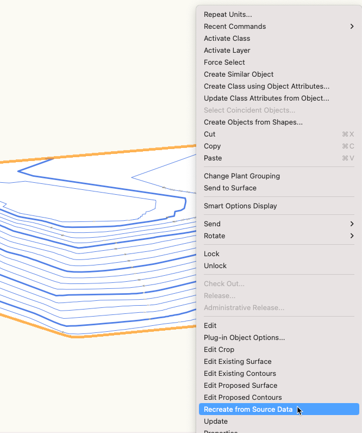Click Send to Surface
Screen dimensions: 362x433
pyautogui.click(x=230, y=188)
